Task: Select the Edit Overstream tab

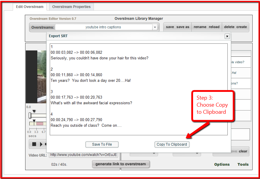Action: (x=30, y=6)
